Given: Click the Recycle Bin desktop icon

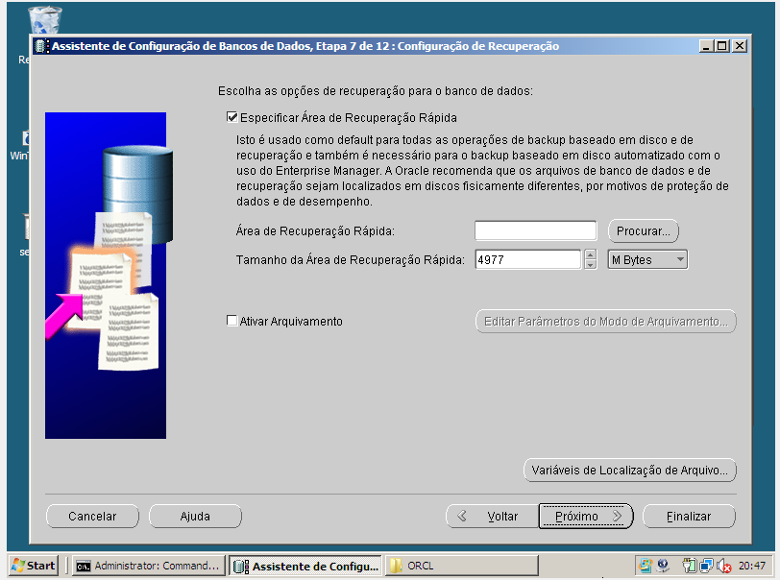Looking at the screenshot, I should point(45,21).
